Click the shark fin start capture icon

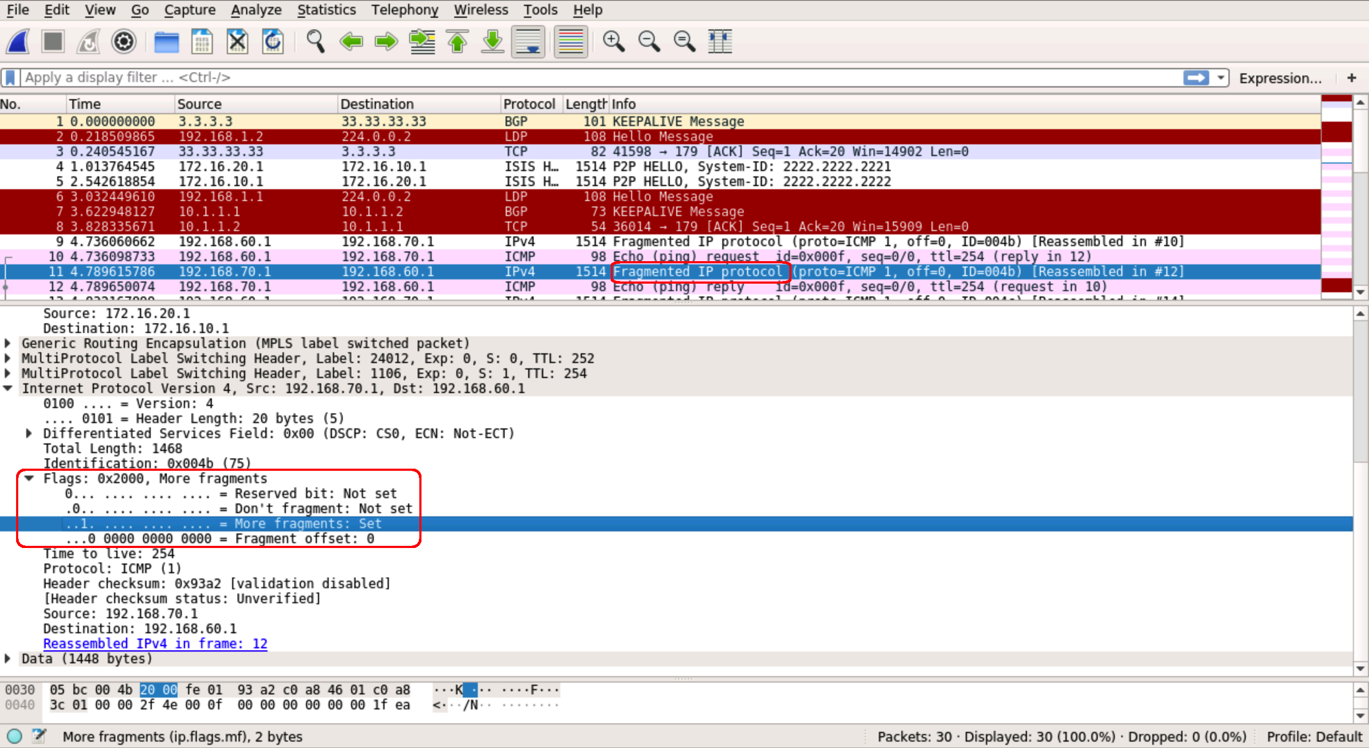pos(18,42)
